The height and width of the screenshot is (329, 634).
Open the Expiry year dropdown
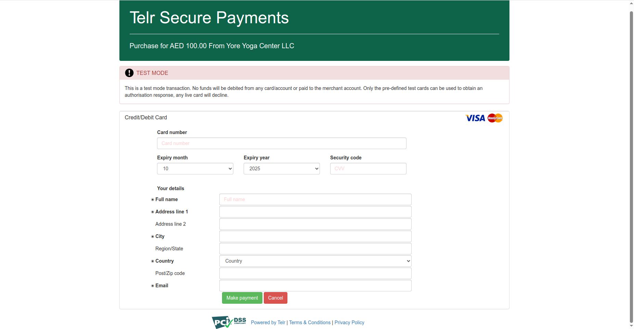point(281,168)
